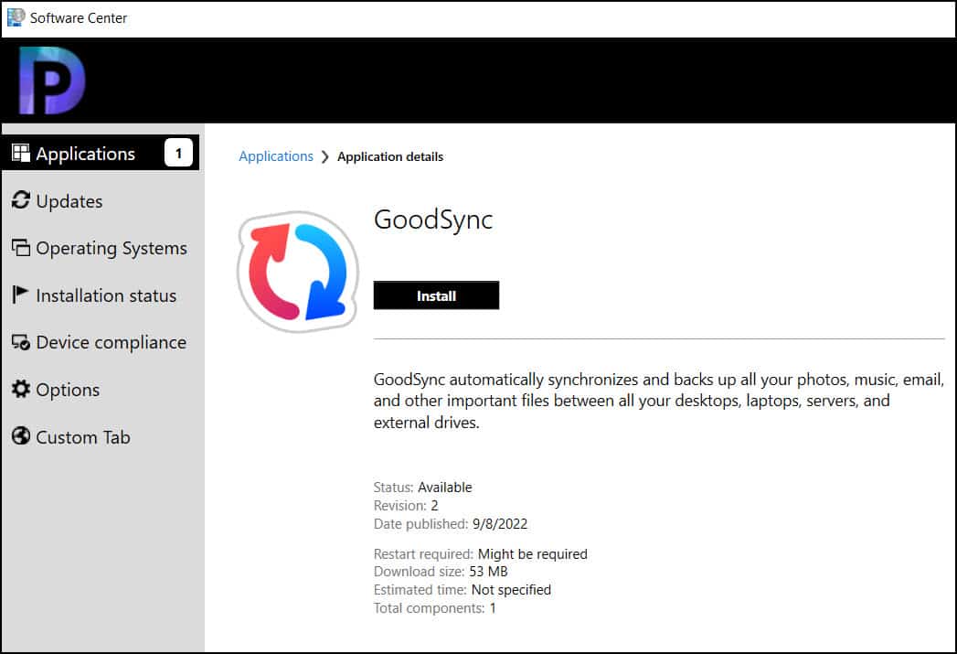The image size is (957, 654).
Task: Select the Applications sidebar tab
Action: 101,153
